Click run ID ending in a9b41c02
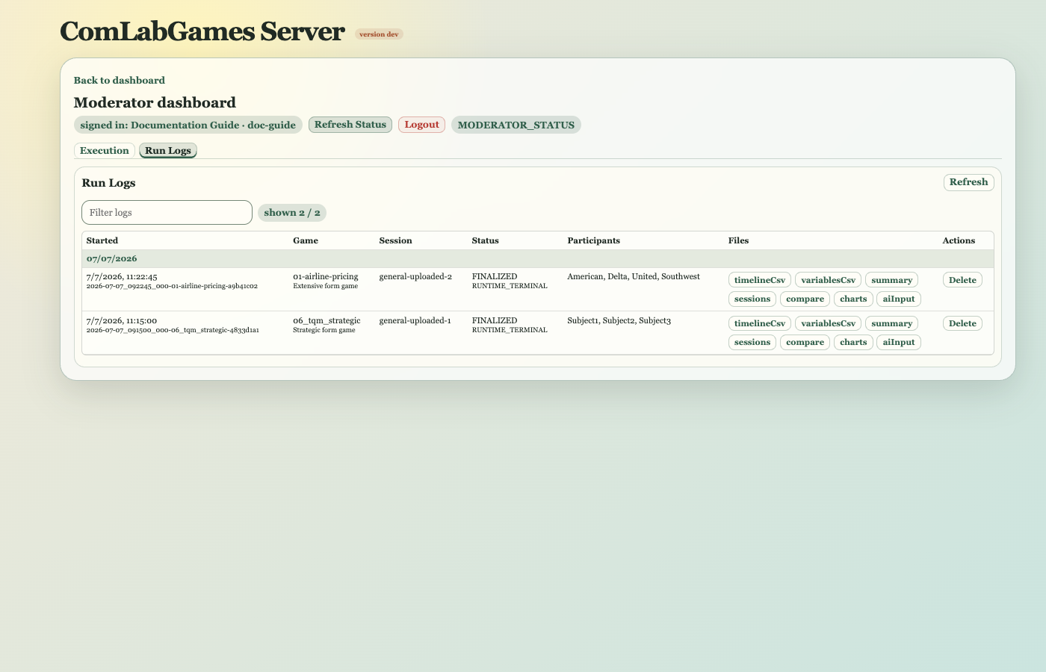 [172, 286]
